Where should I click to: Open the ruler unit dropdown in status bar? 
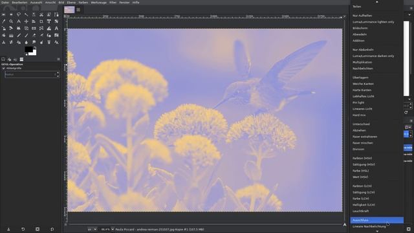click(92, 229)
